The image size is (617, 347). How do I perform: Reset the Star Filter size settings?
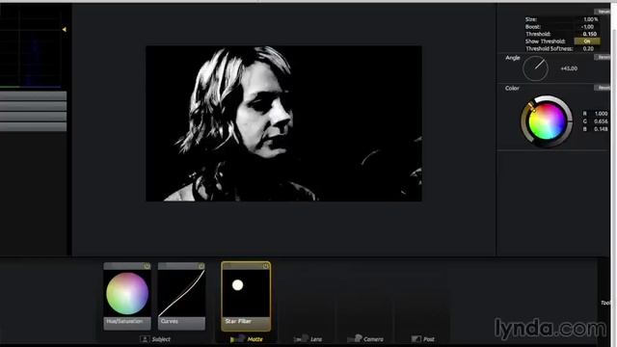(602, 12)
